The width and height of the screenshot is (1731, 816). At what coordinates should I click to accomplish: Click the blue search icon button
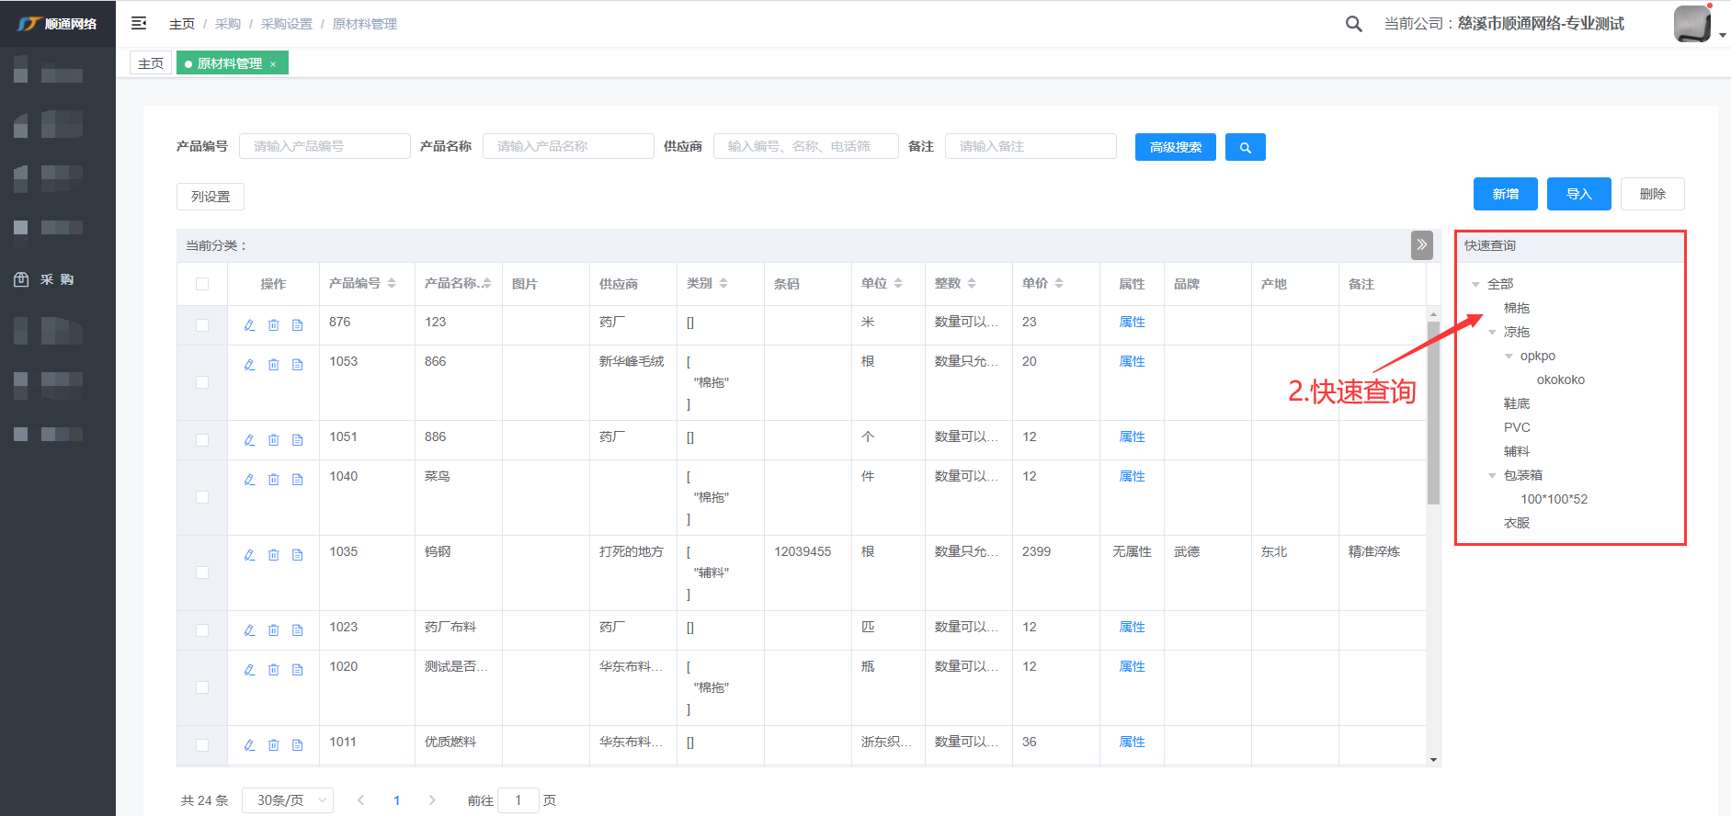click(1245, 147)
